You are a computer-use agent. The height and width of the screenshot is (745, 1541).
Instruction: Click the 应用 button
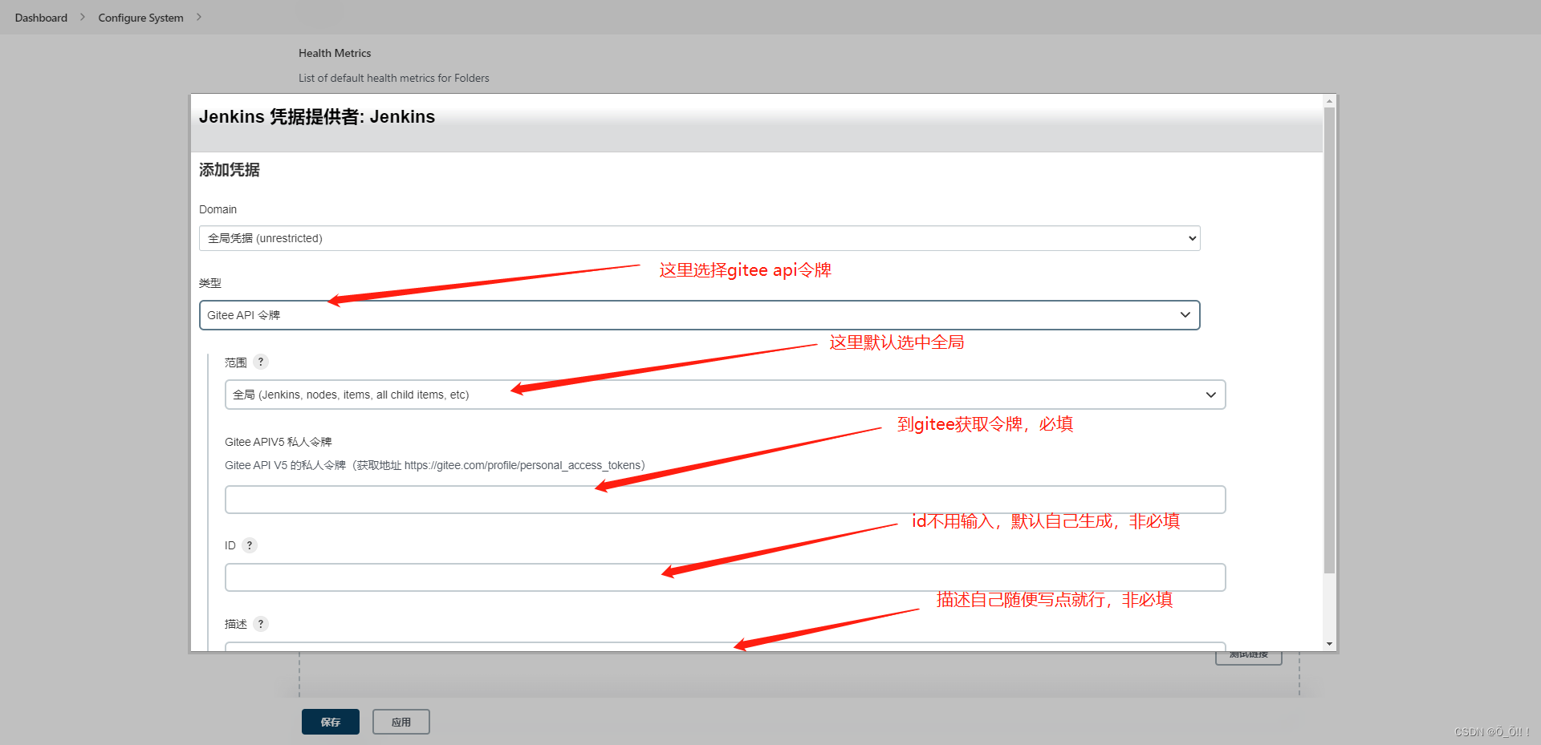tap(401, 722)
